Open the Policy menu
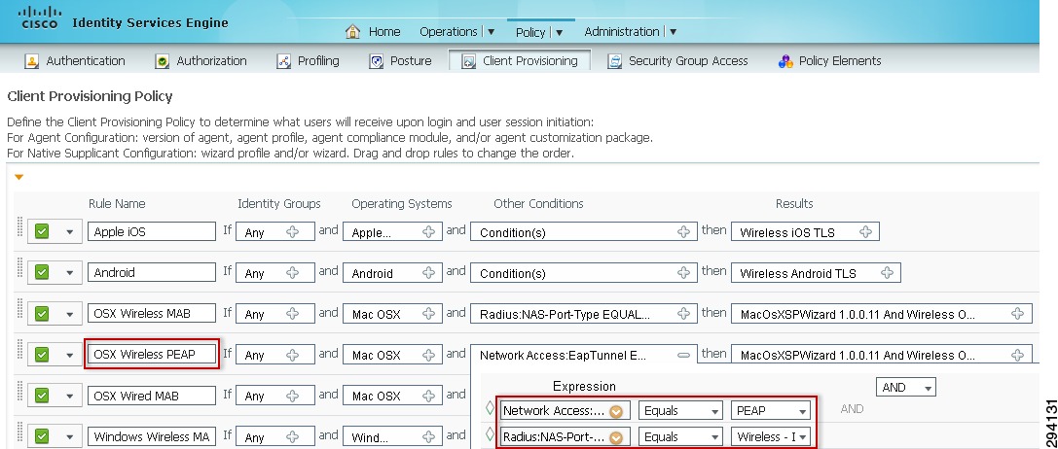This screenshot has height=449, width=1058. (538, 32)
